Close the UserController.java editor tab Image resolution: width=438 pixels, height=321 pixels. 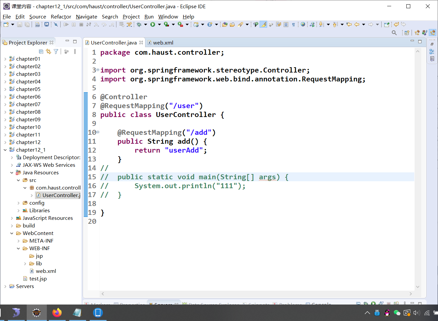141,43
